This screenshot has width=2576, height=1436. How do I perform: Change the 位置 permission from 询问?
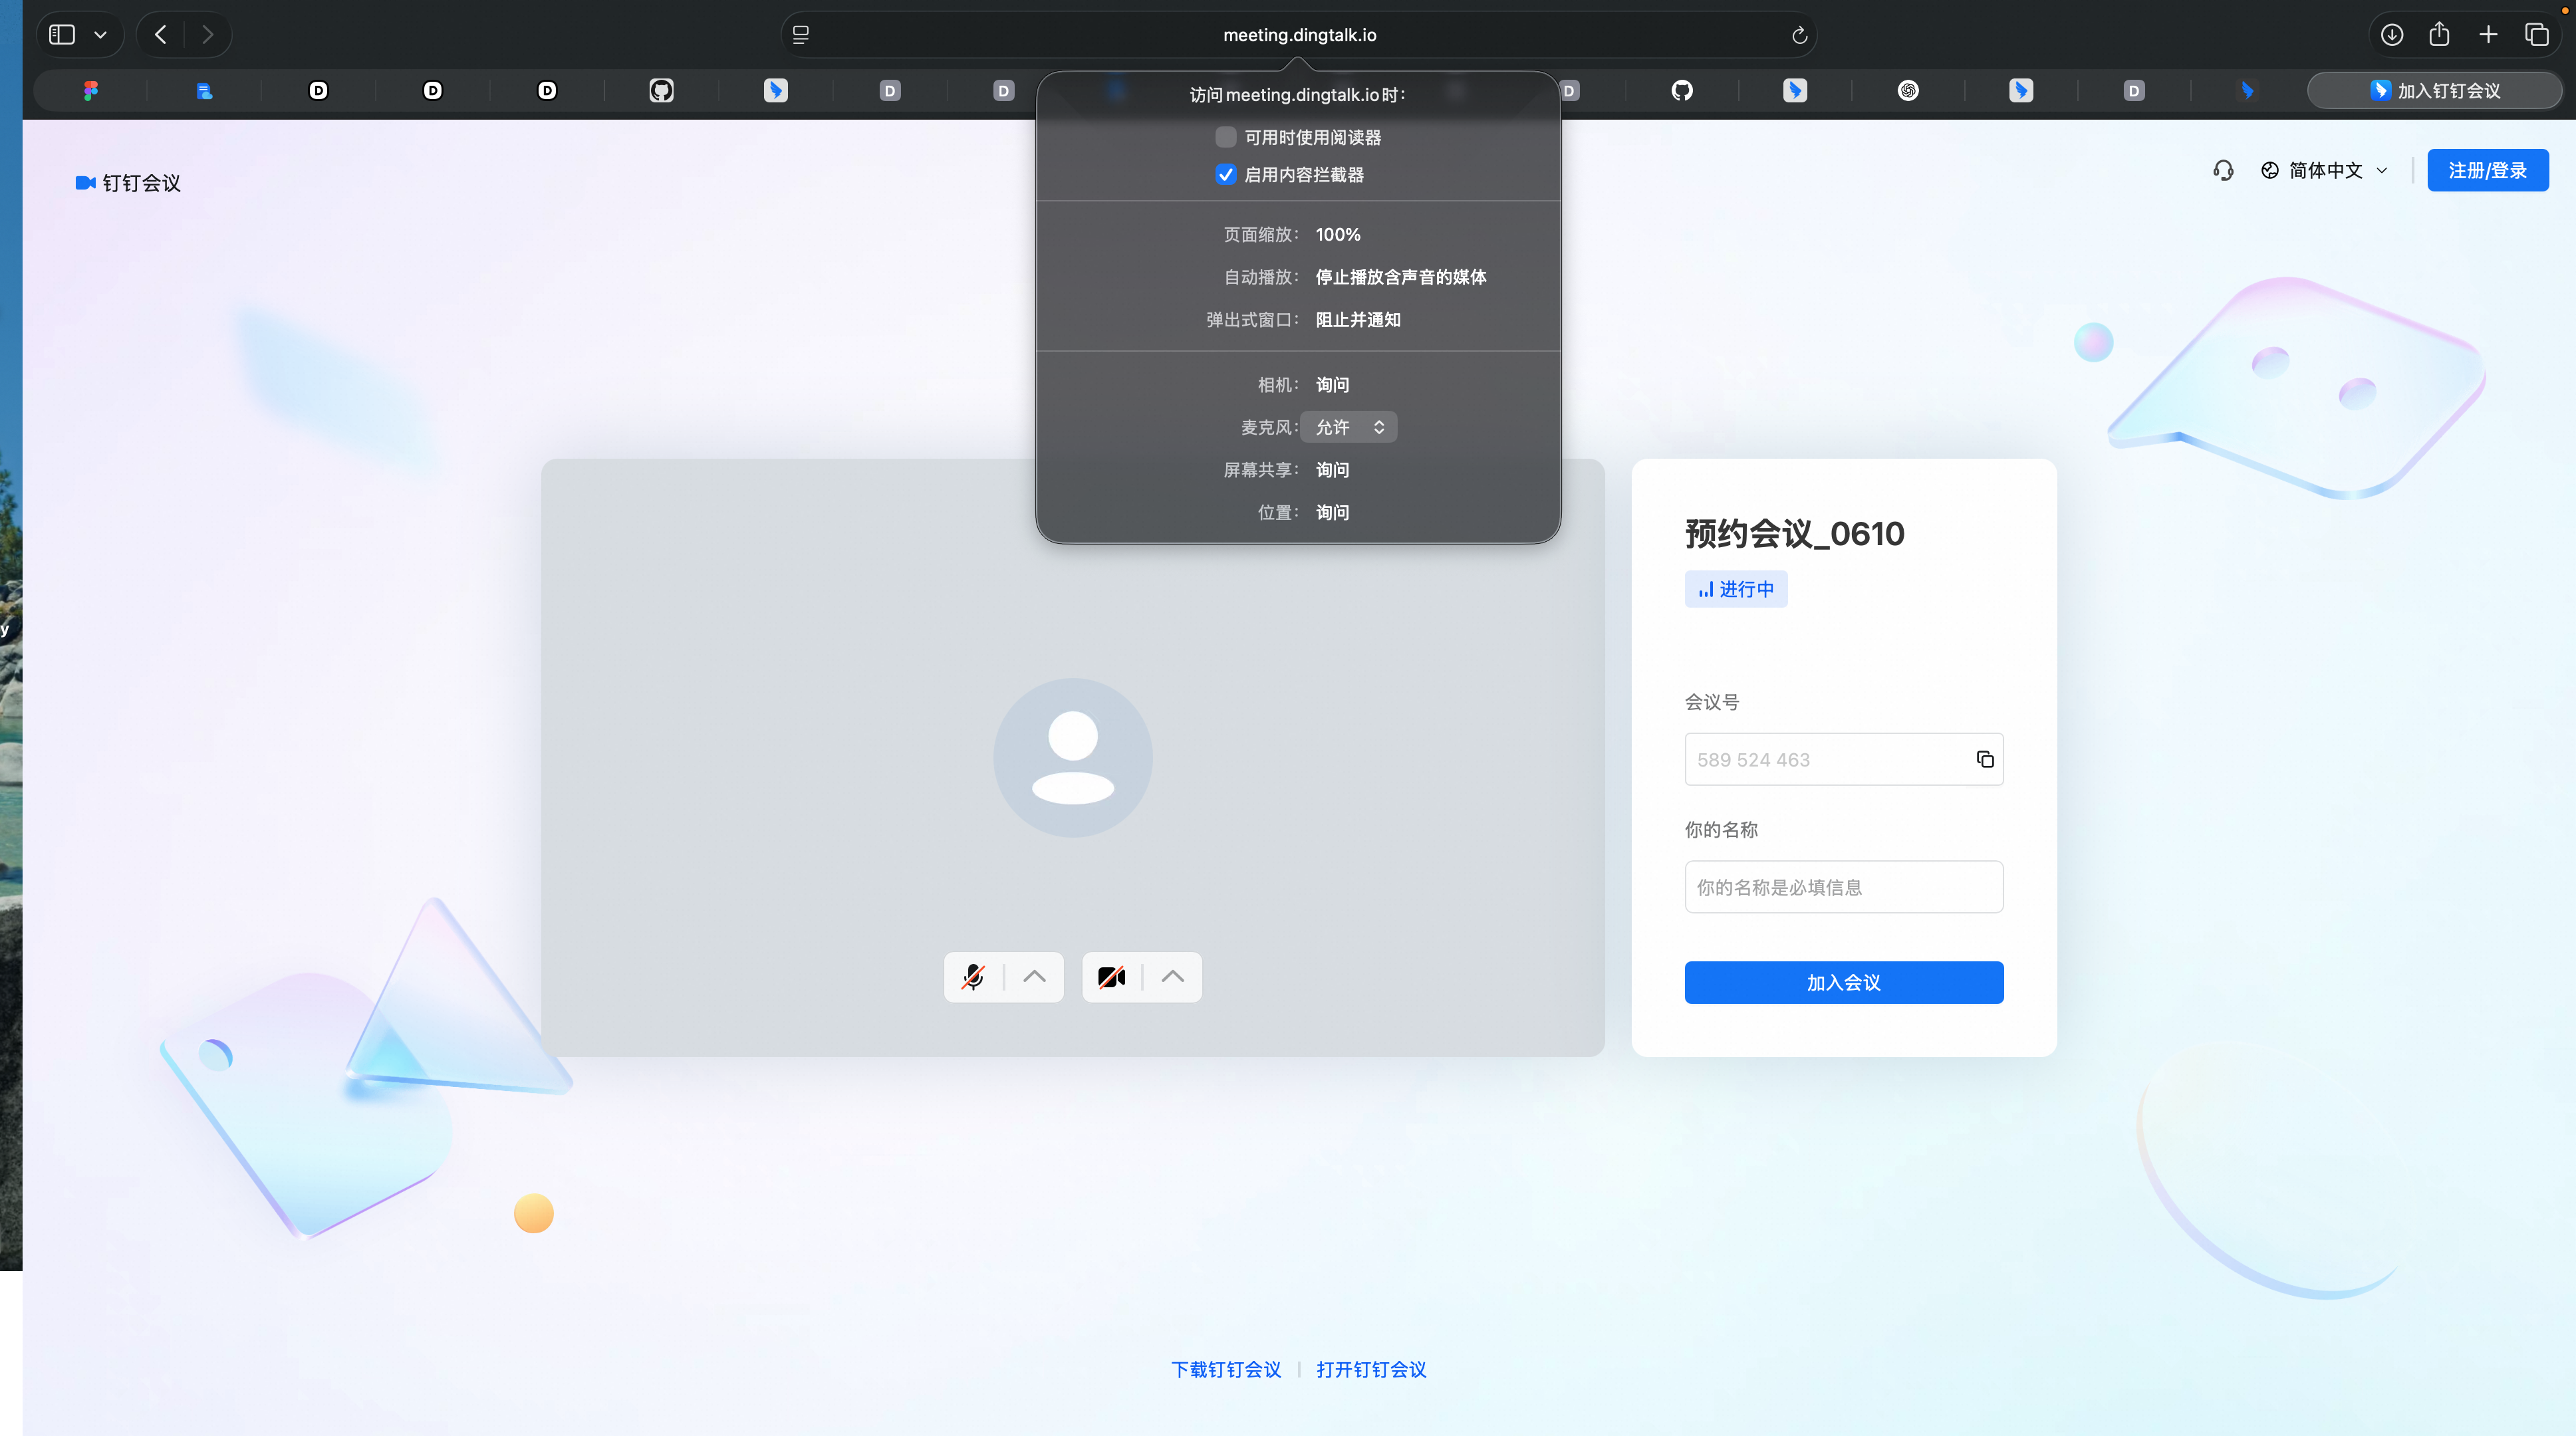coord(1332,513)
